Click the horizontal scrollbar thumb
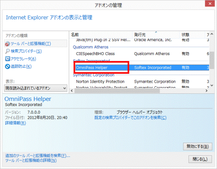The width and height of the screenshot is (217, 169). tap(117, 91)
